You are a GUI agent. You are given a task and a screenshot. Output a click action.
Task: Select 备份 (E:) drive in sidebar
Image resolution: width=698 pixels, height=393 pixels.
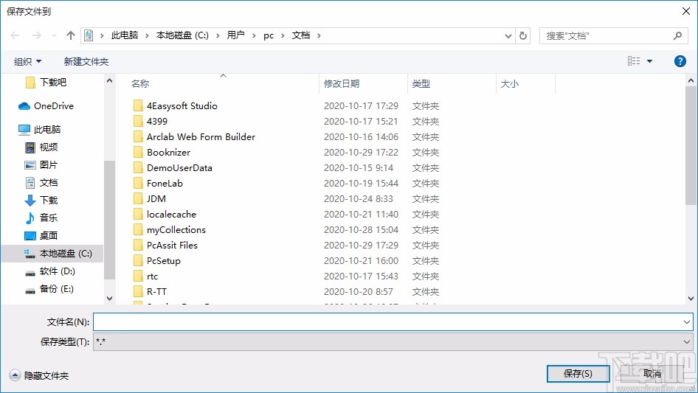pyautogui.click(x=49, y=289)
